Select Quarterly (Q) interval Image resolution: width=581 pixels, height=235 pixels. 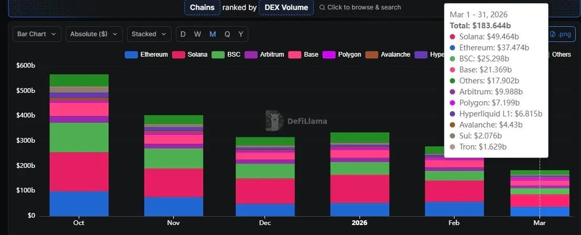point(227,34)
